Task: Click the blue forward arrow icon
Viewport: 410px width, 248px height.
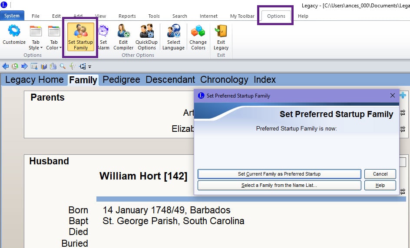Action: pos(24,66)
